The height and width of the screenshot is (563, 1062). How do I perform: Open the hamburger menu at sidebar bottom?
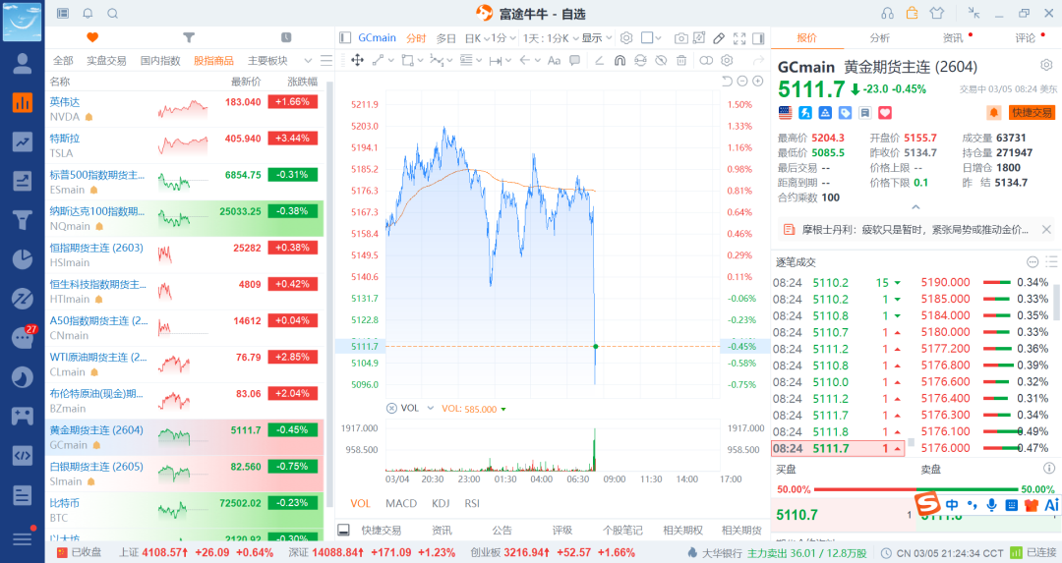tap(23, 538)
